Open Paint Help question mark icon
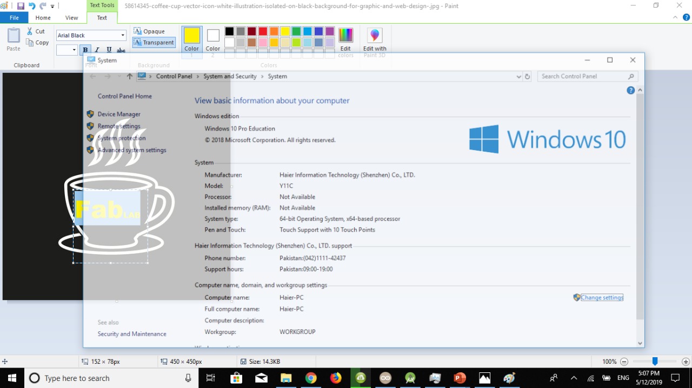This screenshot has height=388, width=692. [x=686, y=17]
